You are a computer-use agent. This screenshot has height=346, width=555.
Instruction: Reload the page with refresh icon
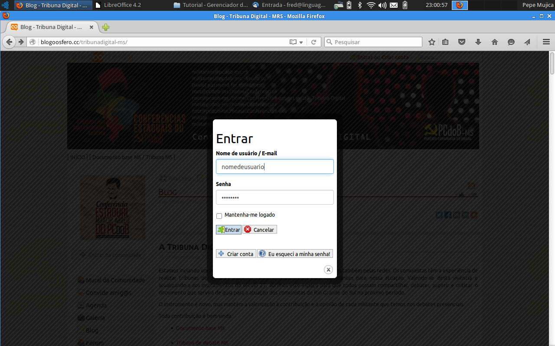(x=313, y=42)
